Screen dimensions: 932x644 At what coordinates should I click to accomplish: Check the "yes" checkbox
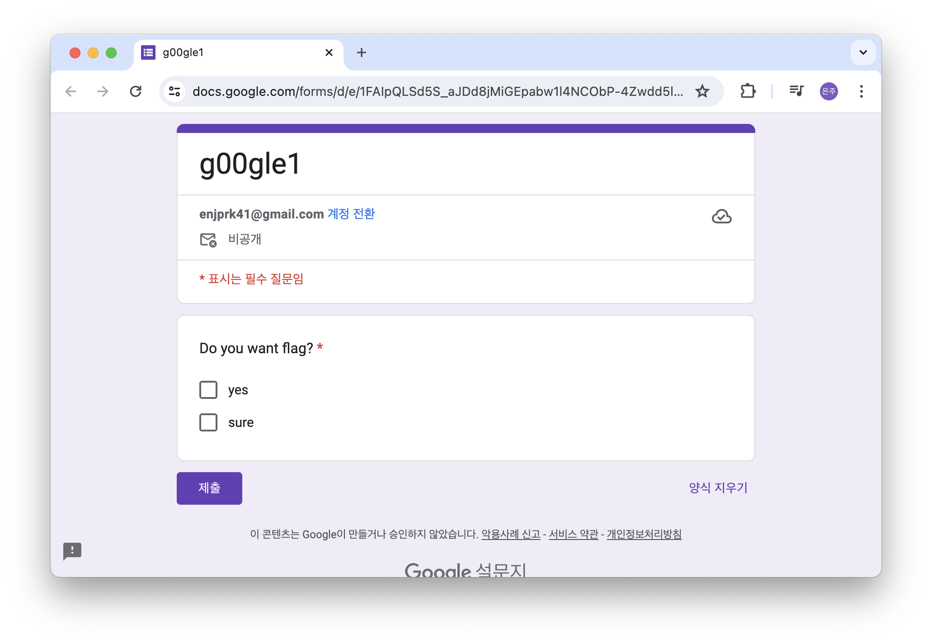click(x=208, y=390)
